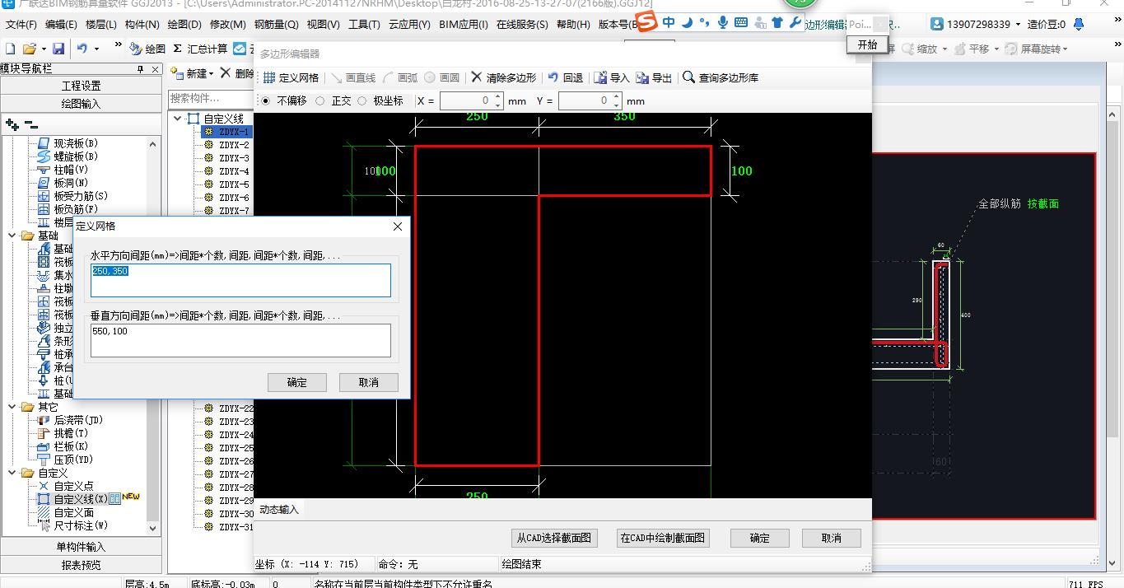Click 画圆 draw circle tool
Image resolution: width=1124 pixels, height=588 pixels.
coord(442,77)
